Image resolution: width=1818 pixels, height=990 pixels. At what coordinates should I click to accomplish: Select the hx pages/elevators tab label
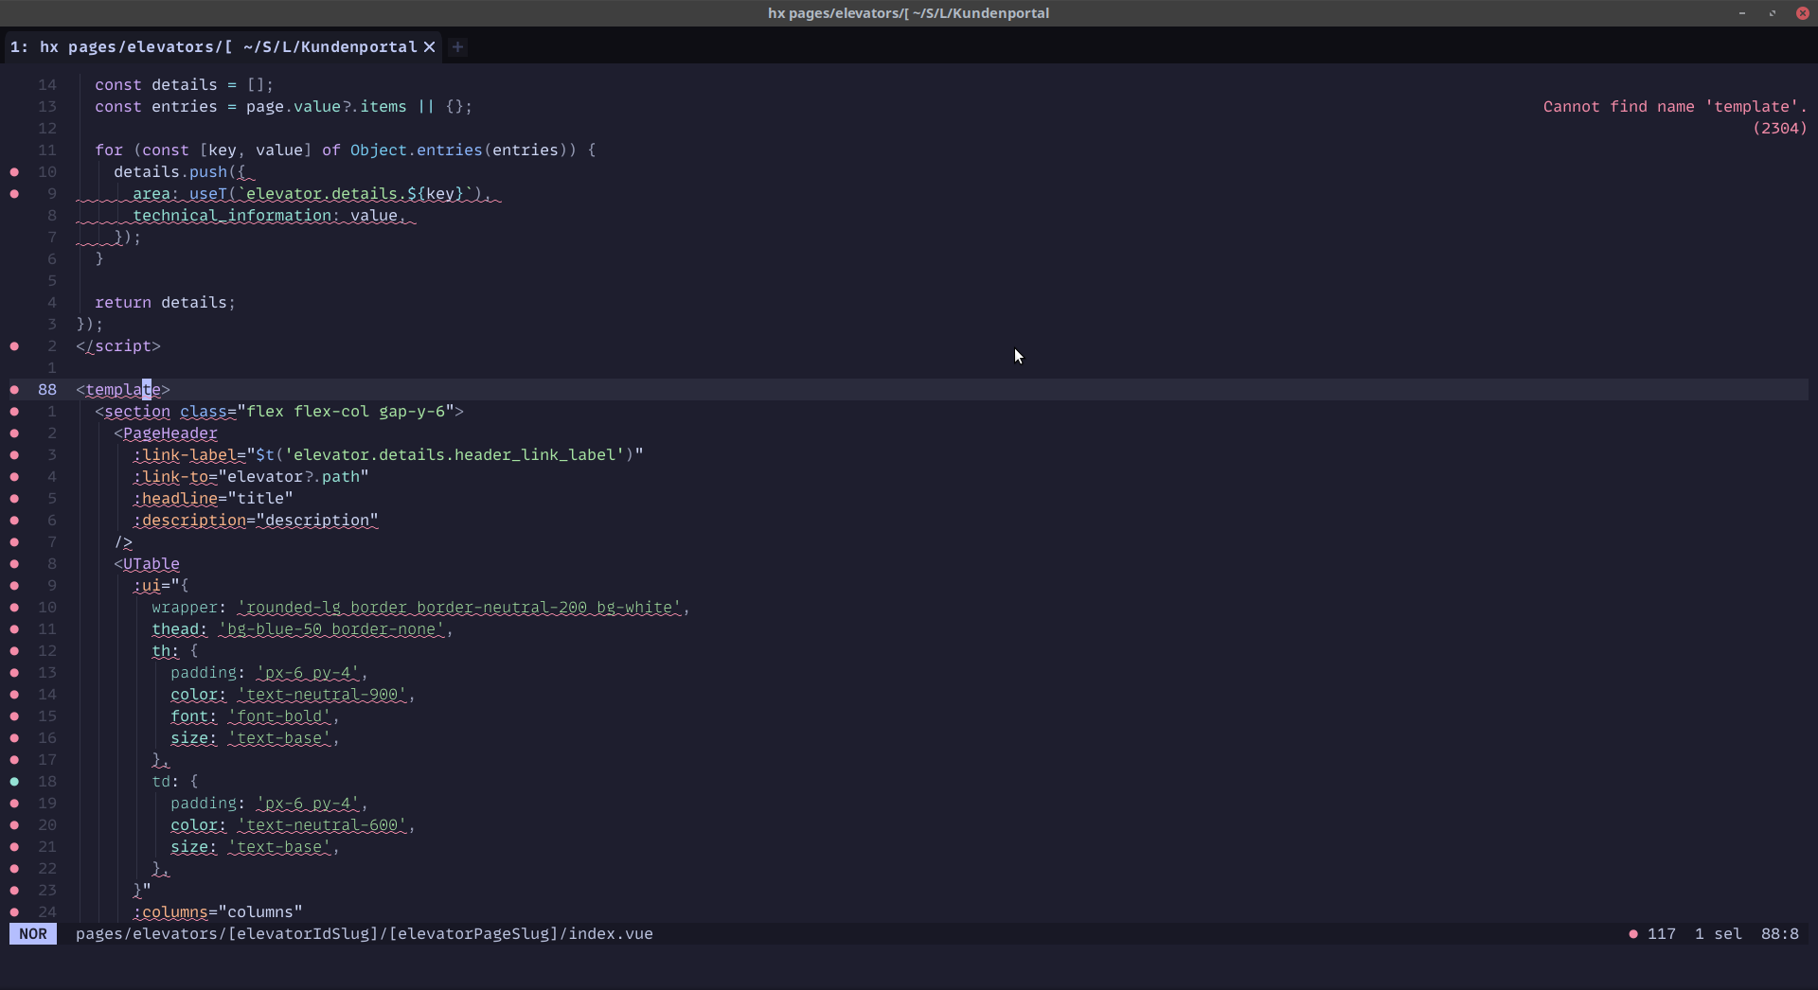point(214,46)
